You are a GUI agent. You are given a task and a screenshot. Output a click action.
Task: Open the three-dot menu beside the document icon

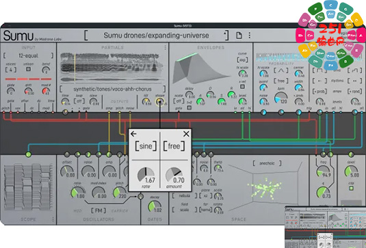pos(250,36)
